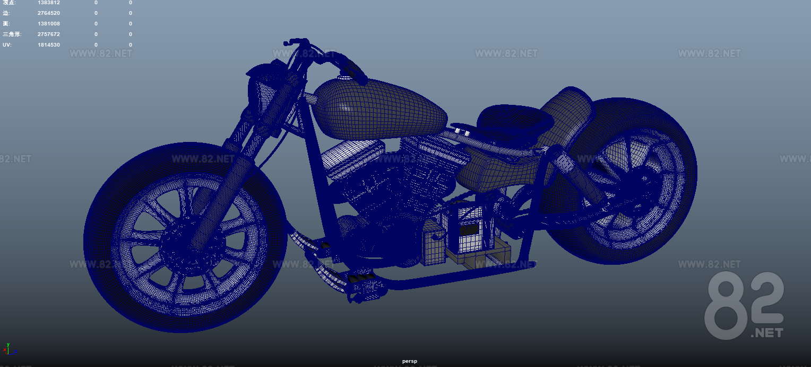Click the edge count value 2764520
Viewport: 811px width, 367px height.
48,13
